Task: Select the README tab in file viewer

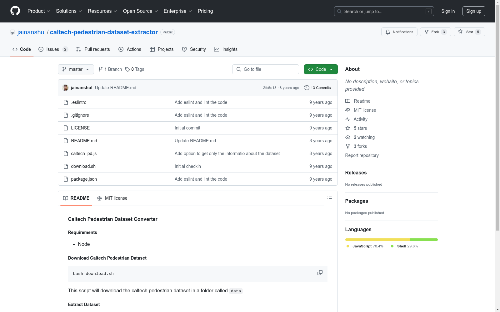Action: pyautogui.click(x=76, y=198)
